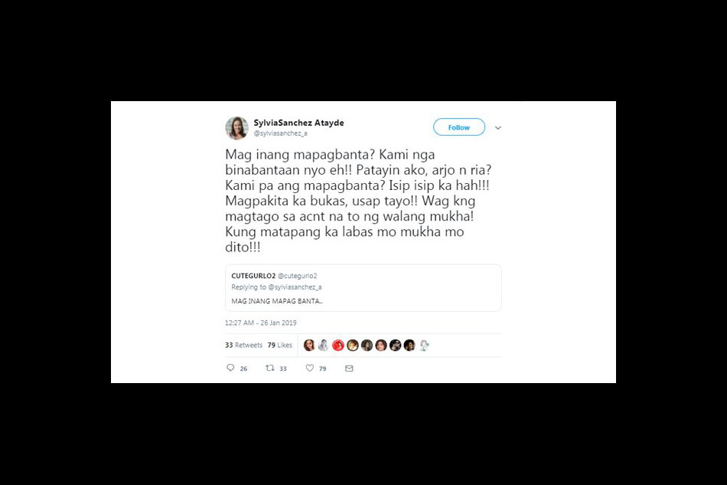Like the tweet with heart icon
This screenshot has height=485, width=727.
(x=310, y=368)
